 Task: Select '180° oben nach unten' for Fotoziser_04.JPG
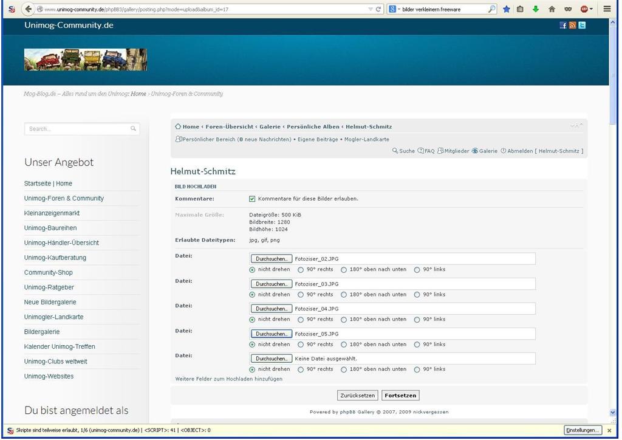(344, 320)
